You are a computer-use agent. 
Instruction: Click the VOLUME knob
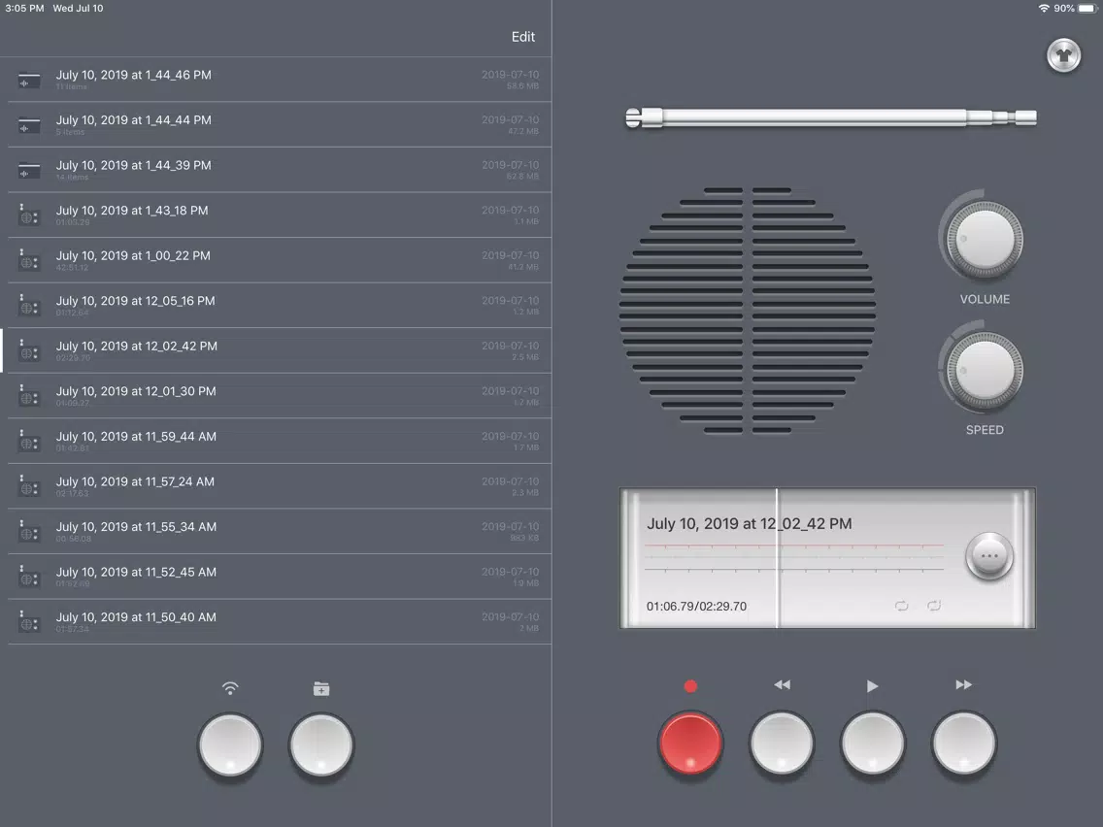[985, 240]
